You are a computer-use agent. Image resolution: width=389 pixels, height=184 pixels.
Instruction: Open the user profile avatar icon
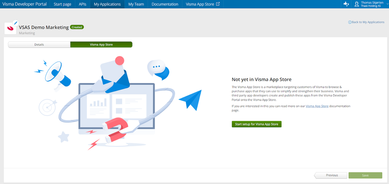tap(357, 4)
